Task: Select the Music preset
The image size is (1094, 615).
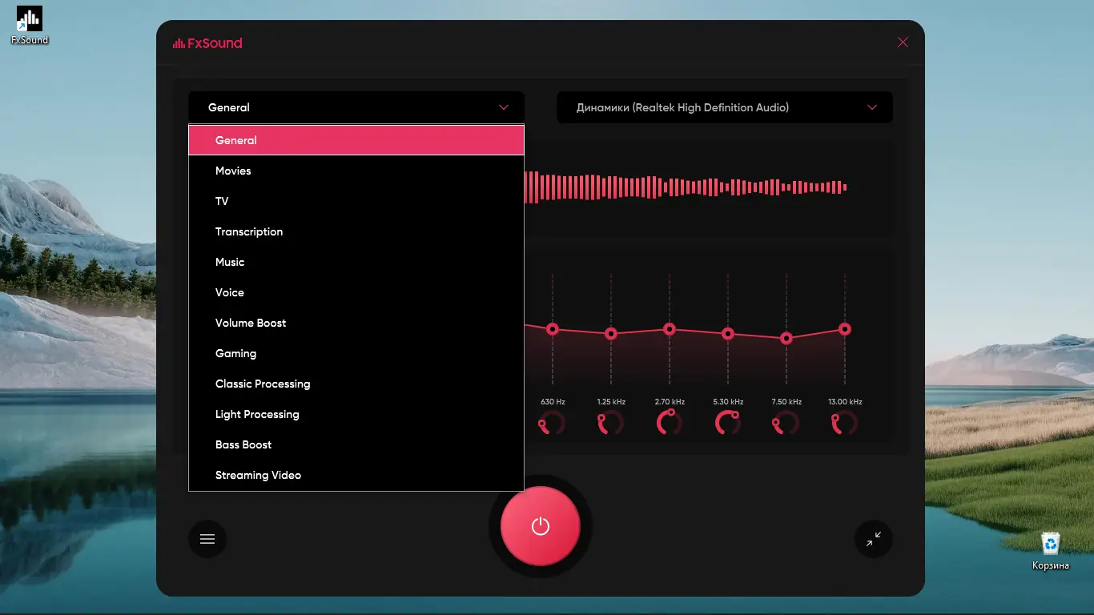Action: point(356,262)
